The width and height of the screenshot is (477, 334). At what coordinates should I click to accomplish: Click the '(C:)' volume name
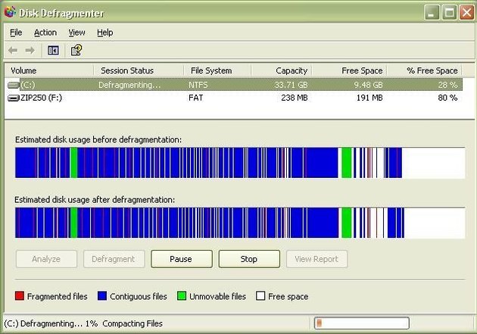(28, 85)
